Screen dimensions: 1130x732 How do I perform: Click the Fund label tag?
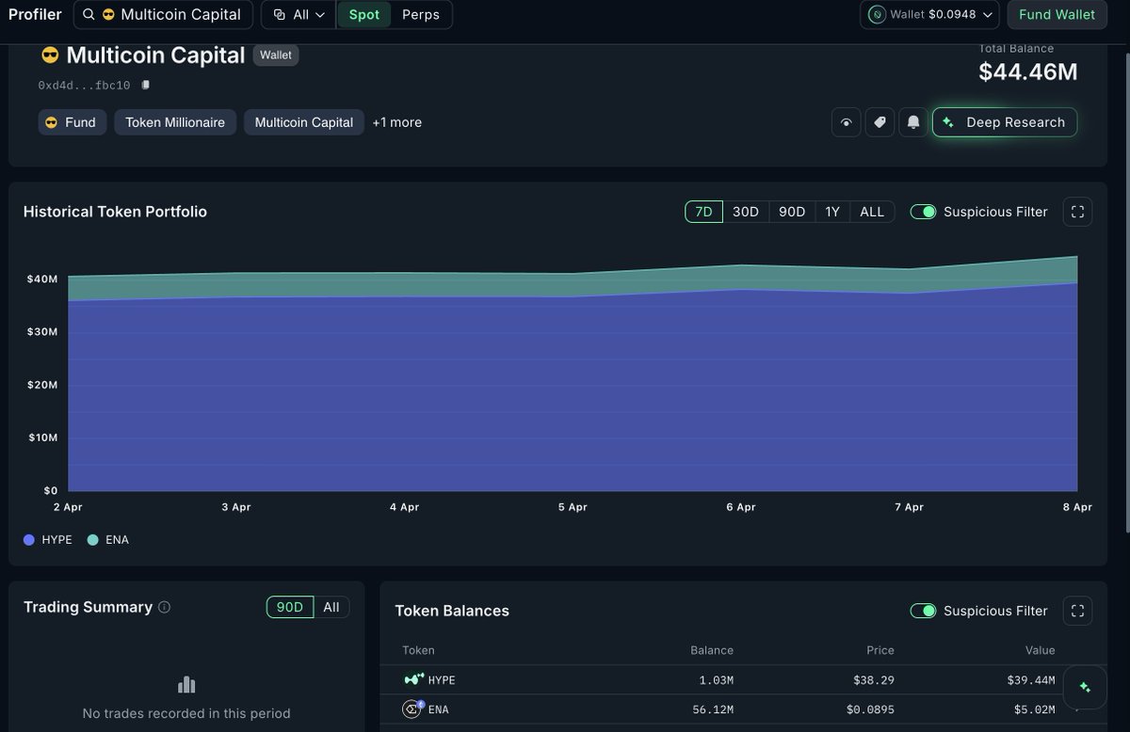[x=72, y=122]
